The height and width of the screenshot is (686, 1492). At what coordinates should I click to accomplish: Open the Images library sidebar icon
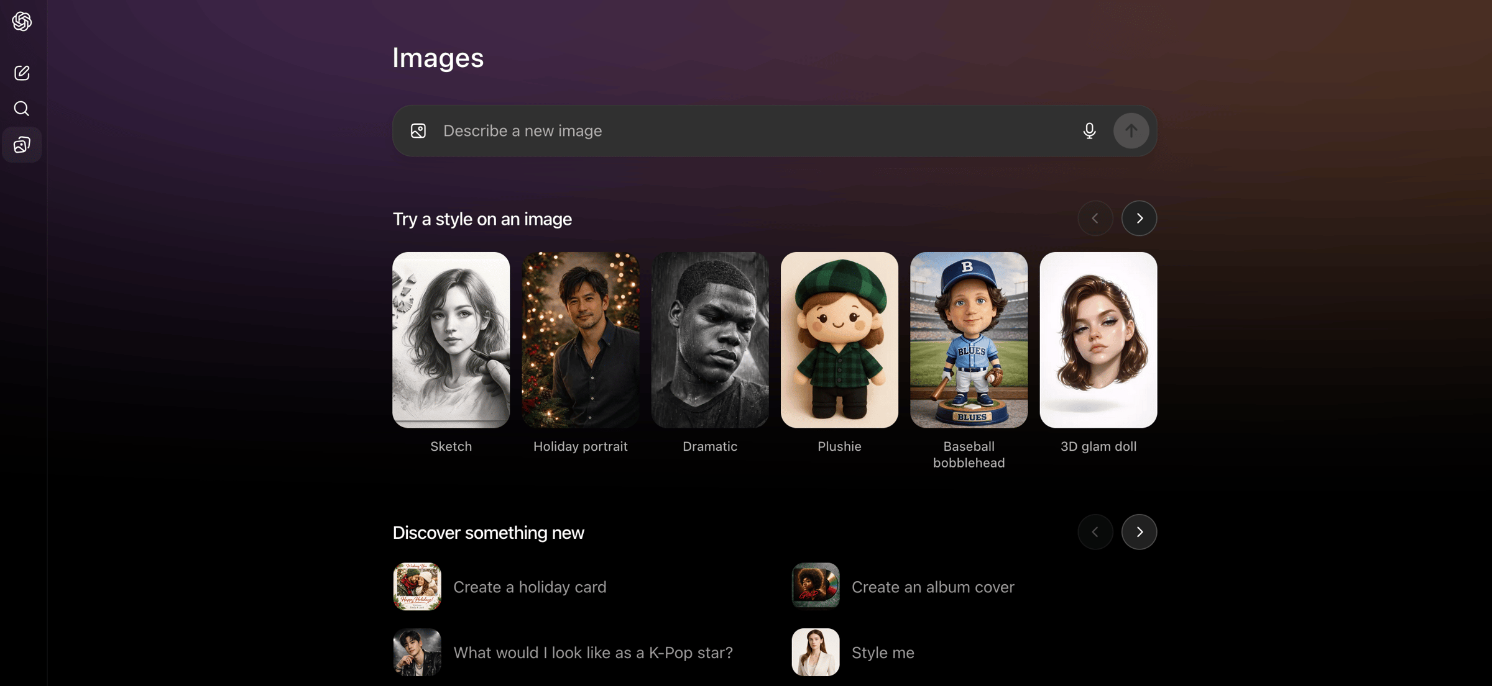22,145
